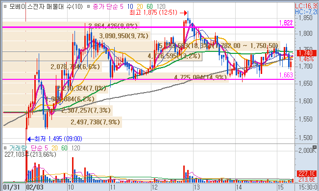Select the volume 단순 5 average label
Viewport: 319px width, 191px height.
(x=39, y=148)
